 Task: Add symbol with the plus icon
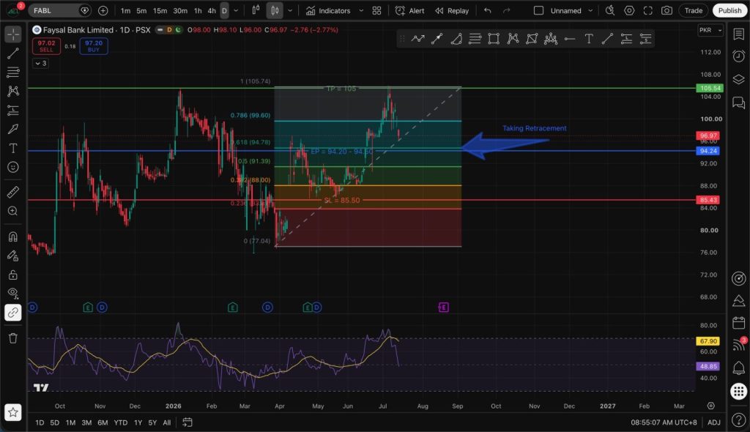(103, 10)
